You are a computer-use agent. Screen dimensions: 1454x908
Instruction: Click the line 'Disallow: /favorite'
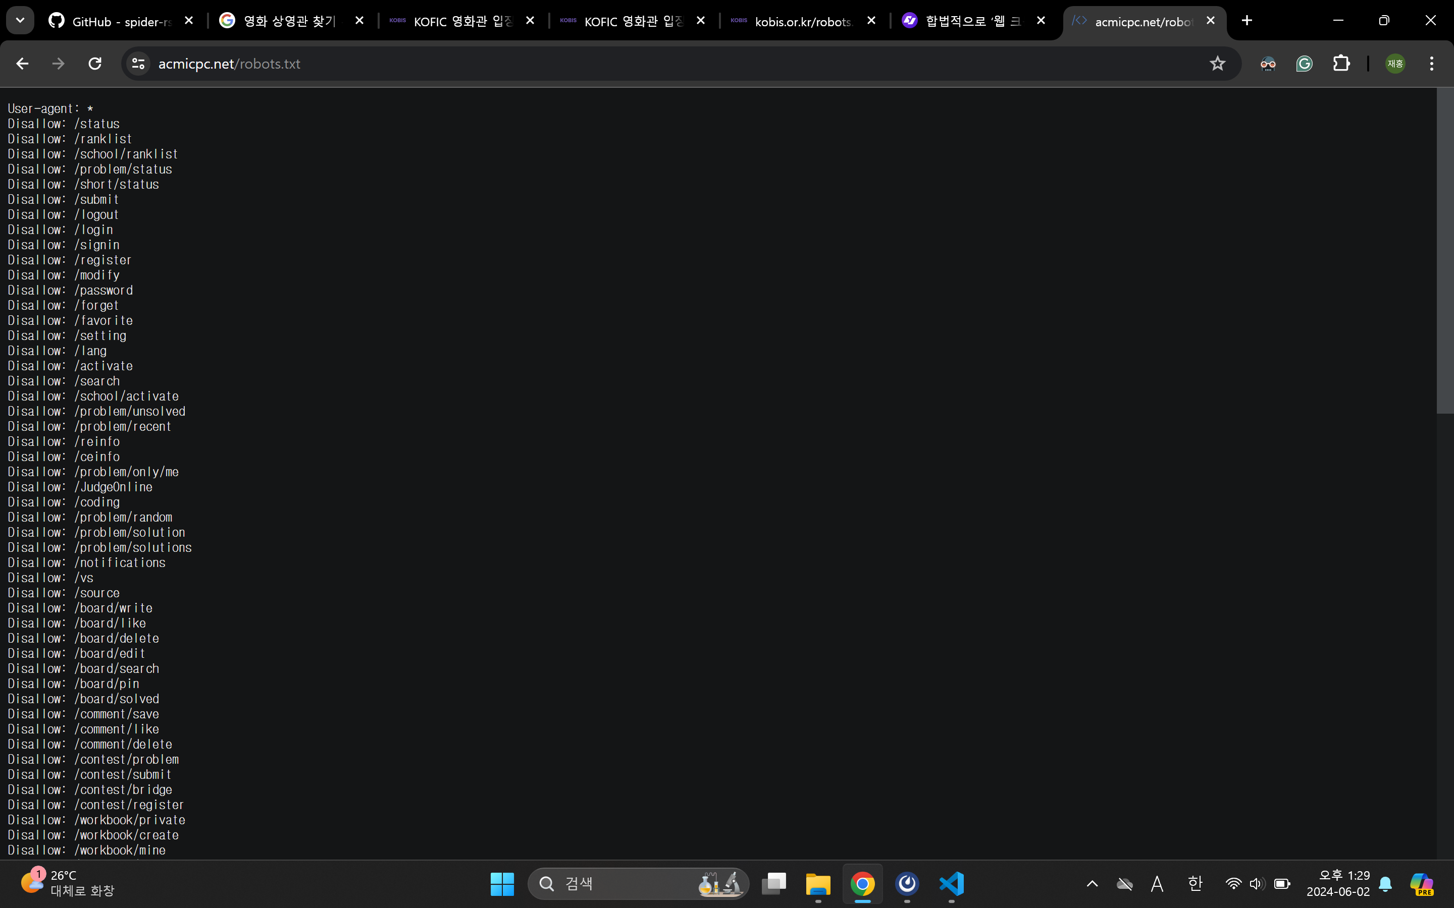70,321
